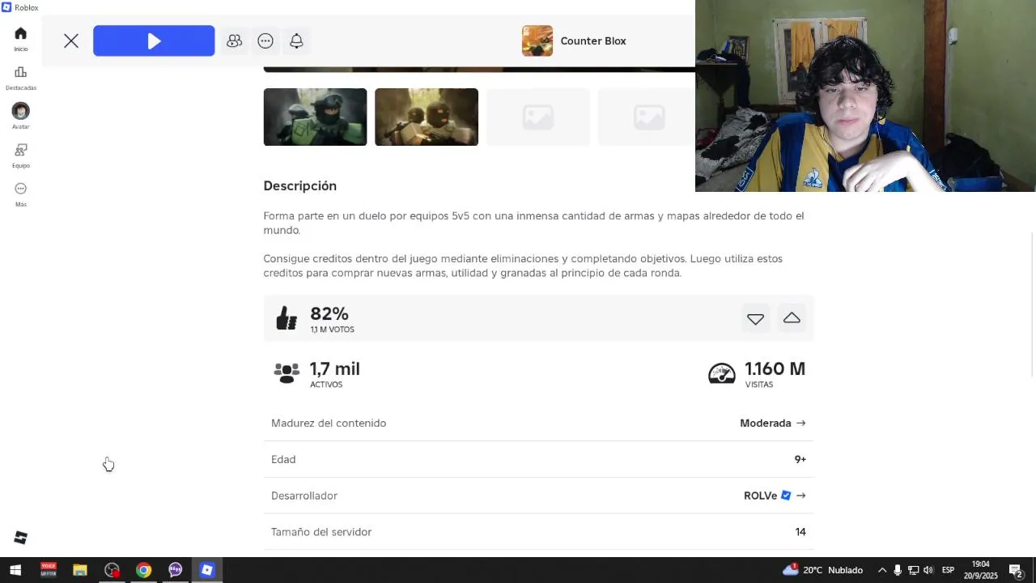Start the game with the blue play button
The width and height of the screenshot is (1036, 583).
click(x=154, y=41)
